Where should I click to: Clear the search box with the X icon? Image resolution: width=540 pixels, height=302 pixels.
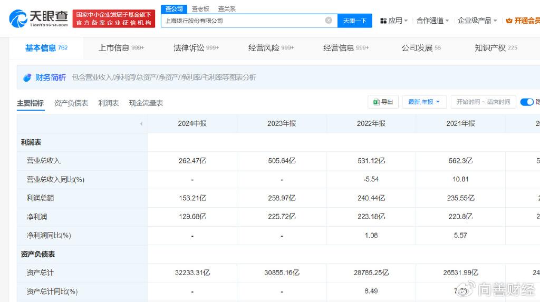point(329,21)
